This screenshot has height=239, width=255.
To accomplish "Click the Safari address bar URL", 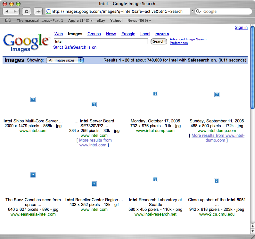I will point(117,12).
